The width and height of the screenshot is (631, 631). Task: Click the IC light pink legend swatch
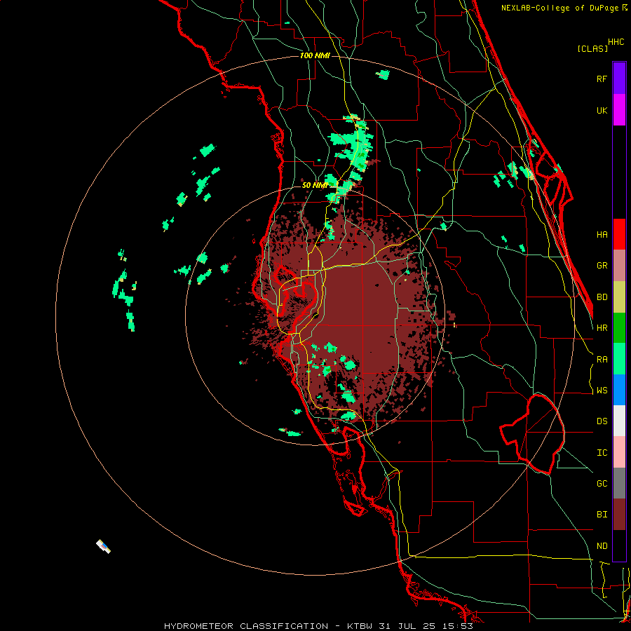pyautogui.click(x=619, y=452)
